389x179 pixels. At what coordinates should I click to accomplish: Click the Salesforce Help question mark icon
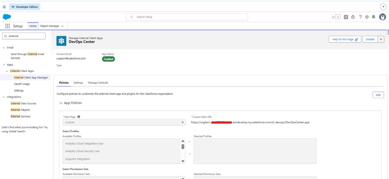[x=360, y=17]
